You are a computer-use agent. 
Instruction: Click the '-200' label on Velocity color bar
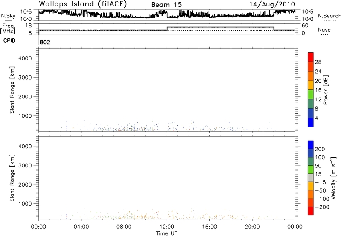click(x=322, y=207)
